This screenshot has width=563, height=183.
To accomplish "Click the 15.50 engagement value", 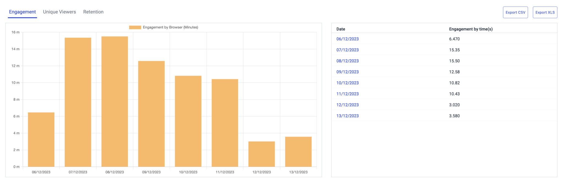I will (x=454, y=61).
